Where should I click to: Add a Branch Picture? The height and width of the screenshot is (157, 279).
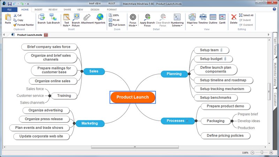(x=76, y=20)
